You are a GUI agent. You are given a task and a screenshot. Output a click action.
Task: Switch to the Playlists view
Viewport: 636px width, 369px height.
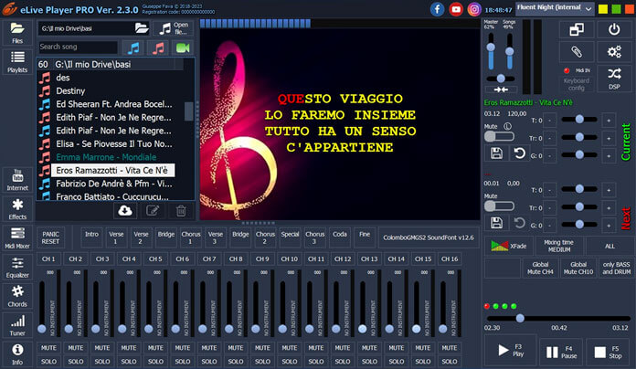[17, 63]
